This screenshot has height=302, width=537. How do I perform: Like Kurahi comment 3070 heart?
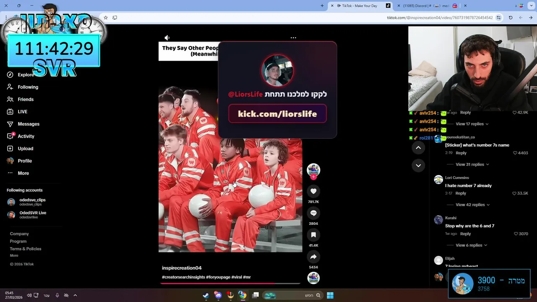516,234
